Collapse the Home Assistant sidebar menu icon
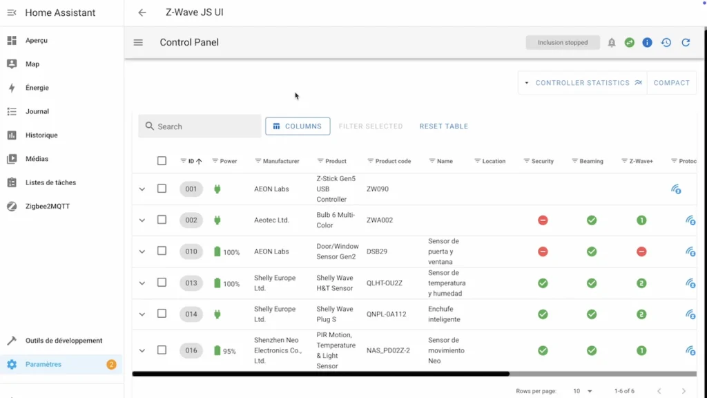Image resolution: width=707 pixels, height=398 pixels. tap(12, 12)
